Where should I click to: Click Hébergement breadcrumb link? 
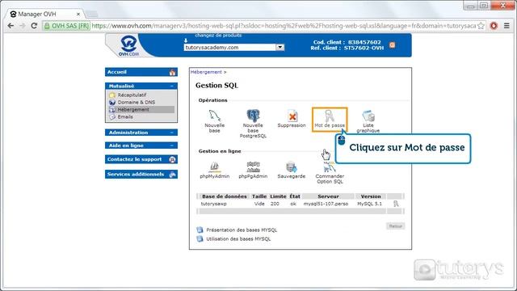point(206,72)
